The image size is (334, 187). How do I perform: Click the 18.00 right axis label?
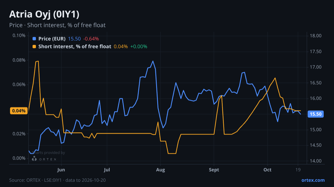pos(315,36)
